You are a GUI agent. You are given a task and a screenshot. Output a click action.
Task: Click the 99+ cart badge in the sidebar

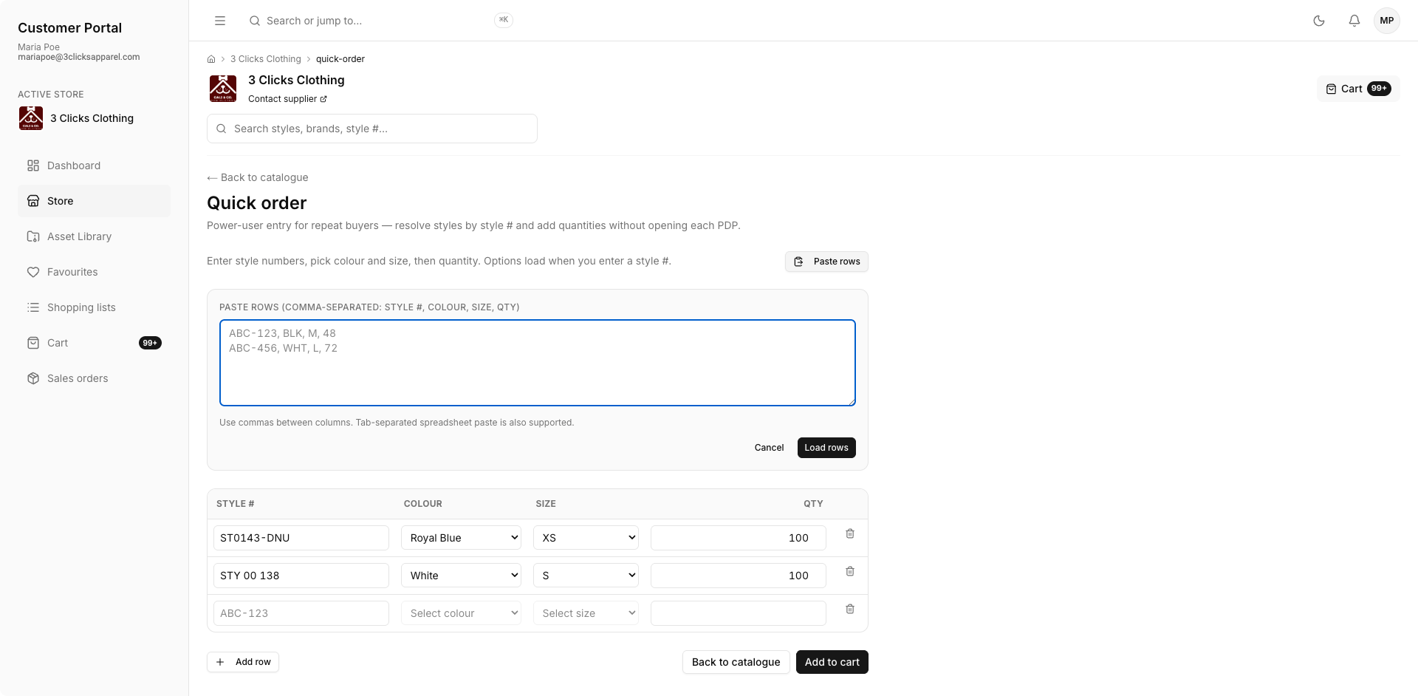[150, 343]
